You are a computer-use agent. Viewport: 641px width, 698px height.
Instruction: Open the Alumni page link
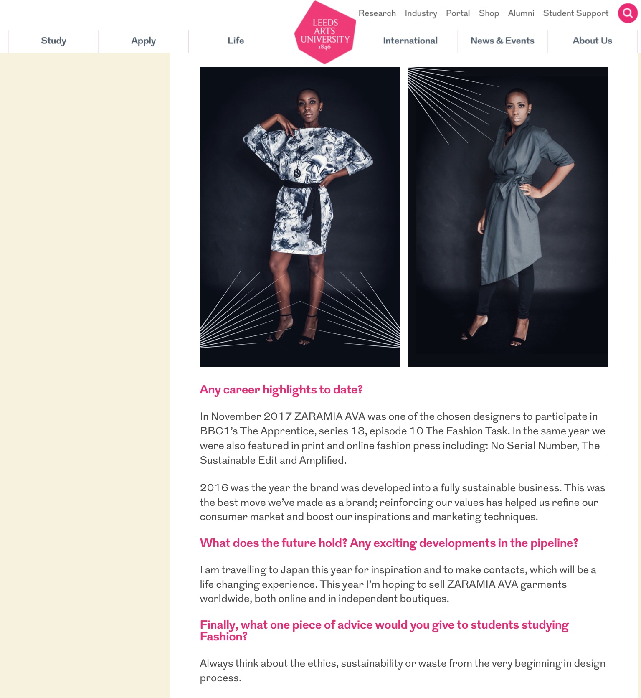(x=521, y=13)
